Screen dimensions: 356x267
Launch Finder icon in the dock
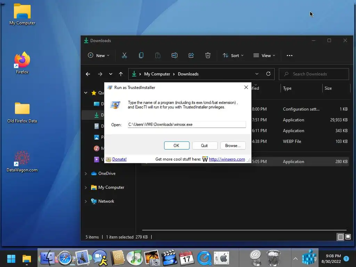pos(47,258)
